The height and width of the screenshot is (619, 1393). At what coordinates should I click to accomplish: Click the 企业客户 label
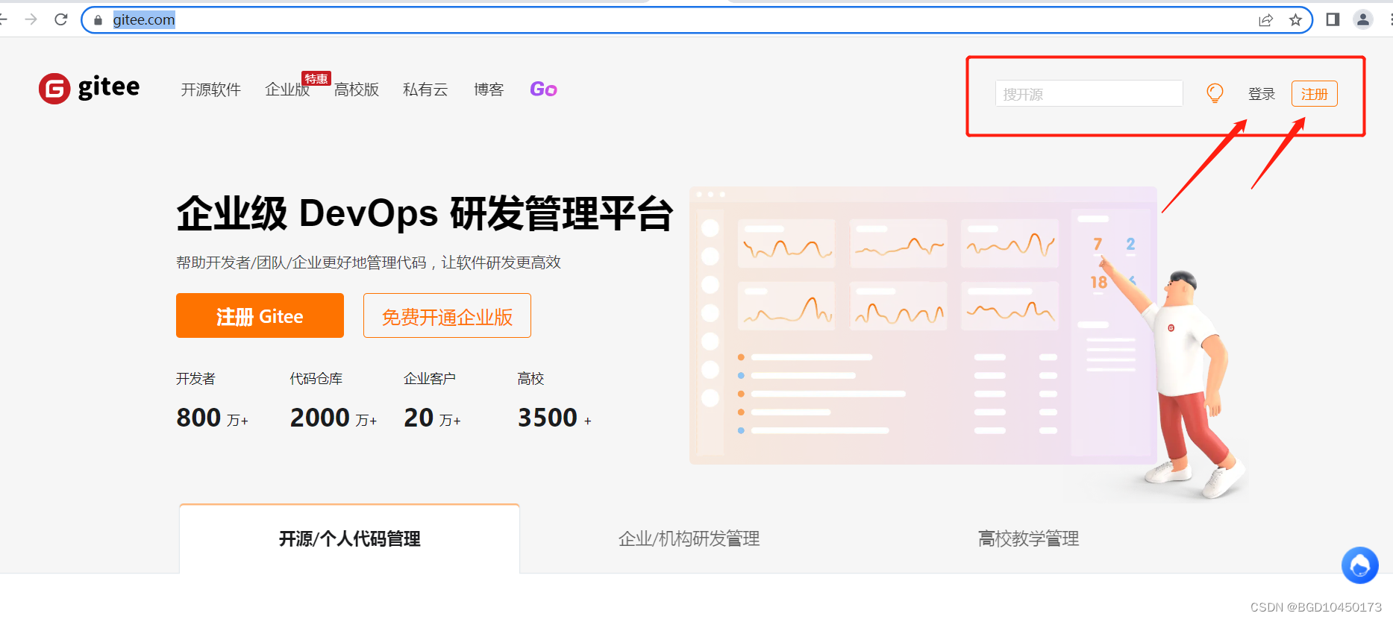coord(430,379)
